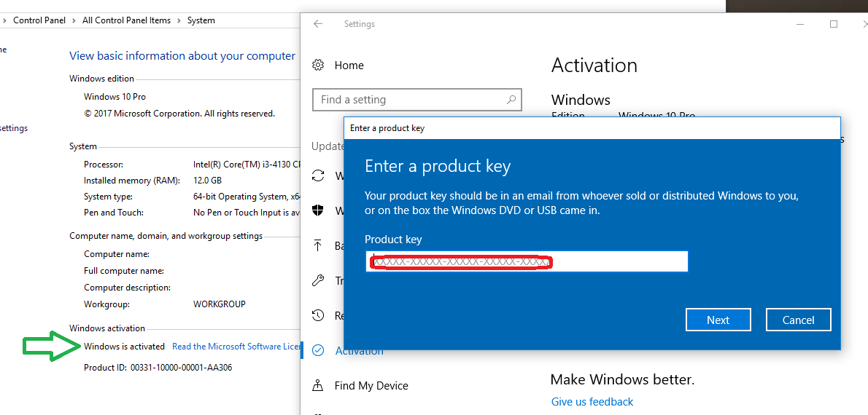This screenshot has height=415, width=868.
Task: Open the Recovery clock icon
Action: 318,315
